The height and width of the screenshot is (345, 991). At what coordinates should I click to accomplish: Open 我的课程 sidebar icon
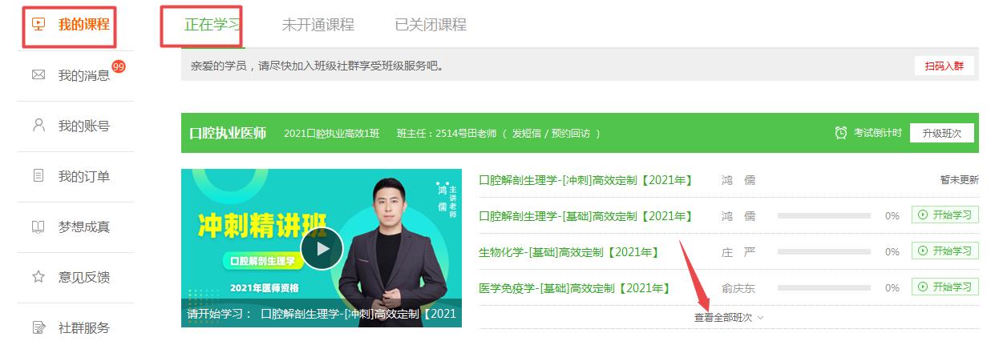[x=38, y=24]
